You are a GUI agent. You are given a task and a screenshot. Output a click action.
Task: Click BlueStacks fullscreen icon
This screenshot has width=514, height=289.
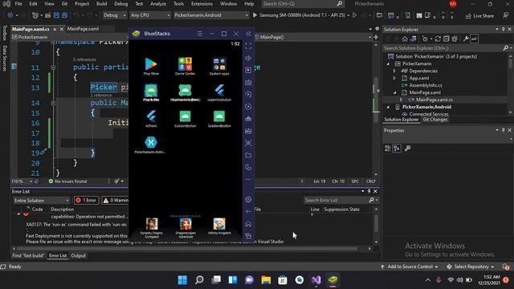click(248, 47)
